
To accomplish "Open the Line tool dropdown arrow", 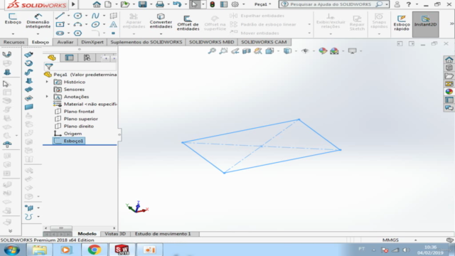I will [x=68, y=16].
